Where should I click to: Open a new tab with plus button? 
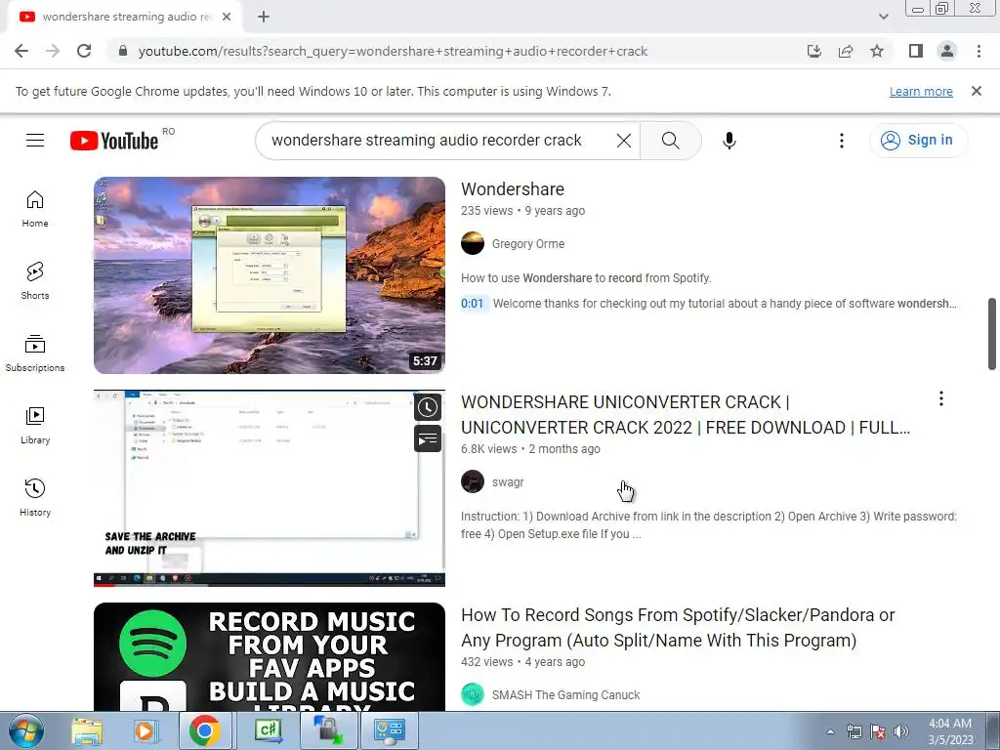click(x=264, y=17)
